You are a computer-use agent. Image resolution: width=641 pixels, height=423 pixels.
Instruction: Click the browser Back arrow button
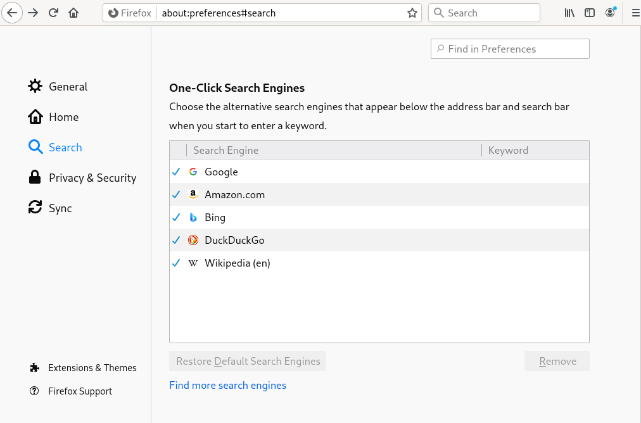click(x=12, y=13)
